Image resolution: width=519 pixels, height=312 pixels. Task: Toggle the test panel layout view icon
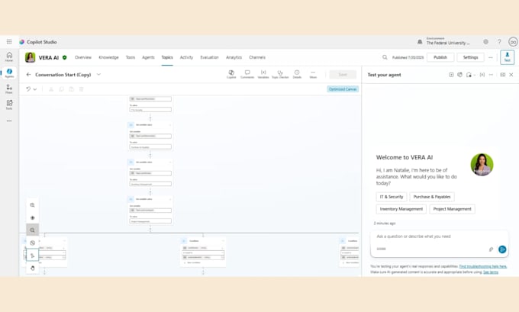click(x=502, y=75)
